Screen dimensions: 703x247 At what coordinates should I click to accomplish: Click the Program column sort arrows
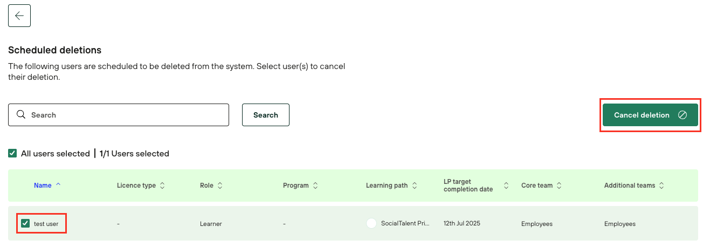coord(315,186)
